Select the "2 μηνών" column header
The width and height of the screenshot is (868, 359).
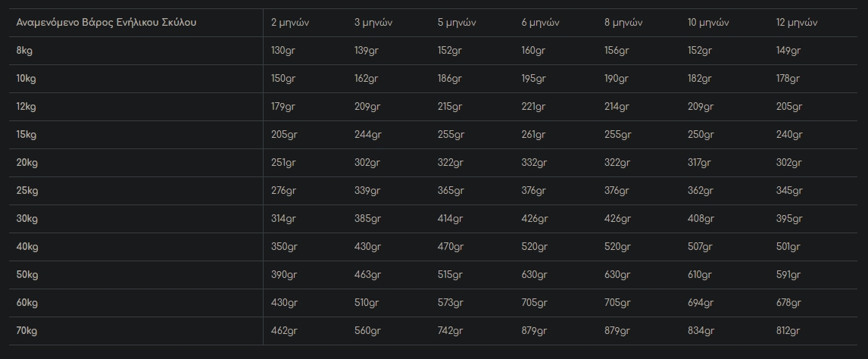(x=290, y=23)
